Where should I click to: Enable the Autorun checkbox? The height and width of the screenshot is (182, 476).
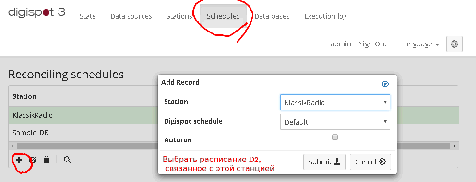click(335, 137)
